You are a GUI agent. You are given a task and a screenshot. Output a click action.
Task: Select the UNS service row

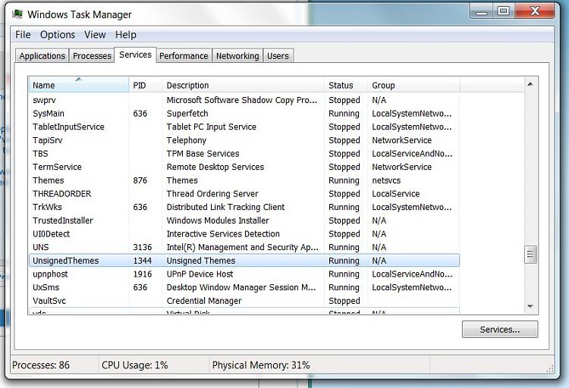[244, 247]
